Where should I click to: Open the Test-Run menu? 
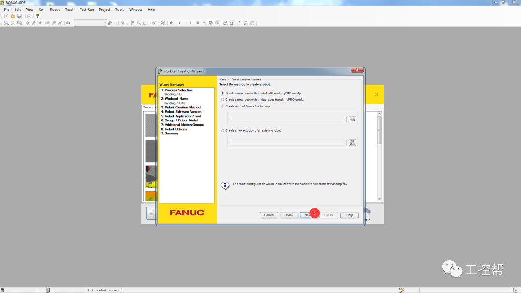point(87,9)
